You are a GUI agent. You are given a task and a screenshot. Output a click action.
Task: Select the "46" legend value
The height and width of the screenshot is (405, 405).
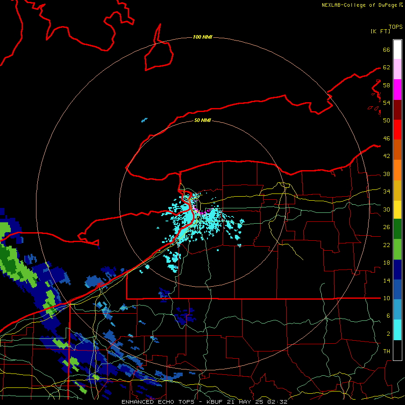click(x=387, y=139)
